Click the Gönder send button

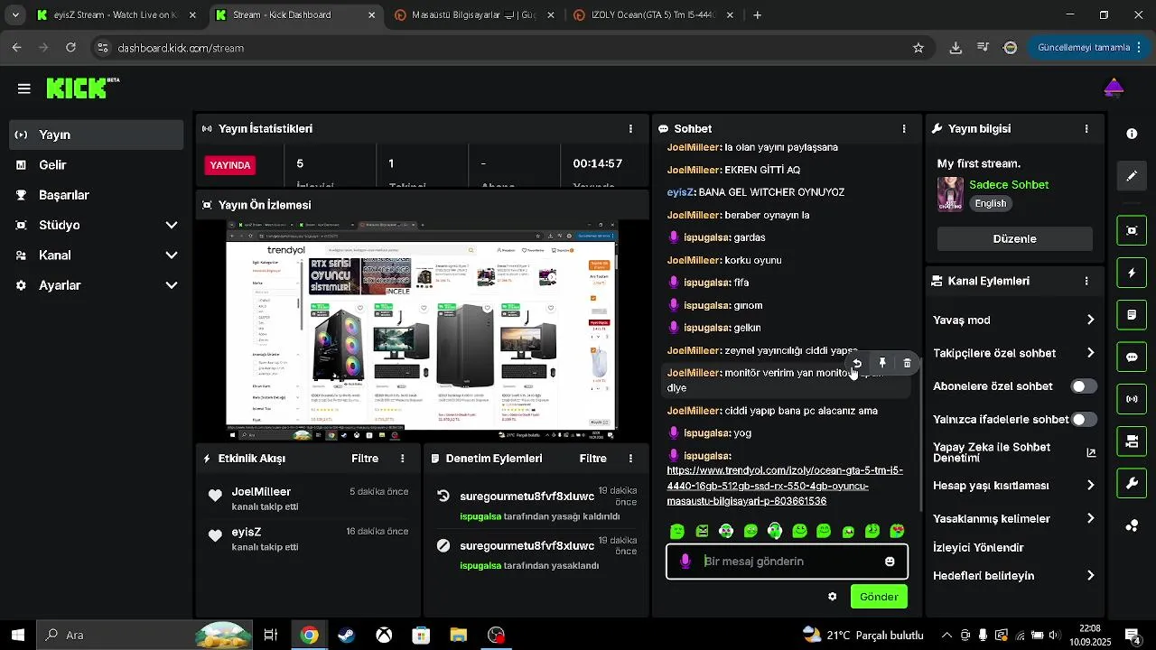(879, 597)
